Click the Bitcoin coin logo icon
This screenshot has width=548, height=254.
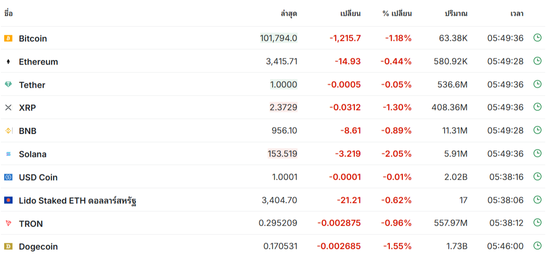coord(8,39)
